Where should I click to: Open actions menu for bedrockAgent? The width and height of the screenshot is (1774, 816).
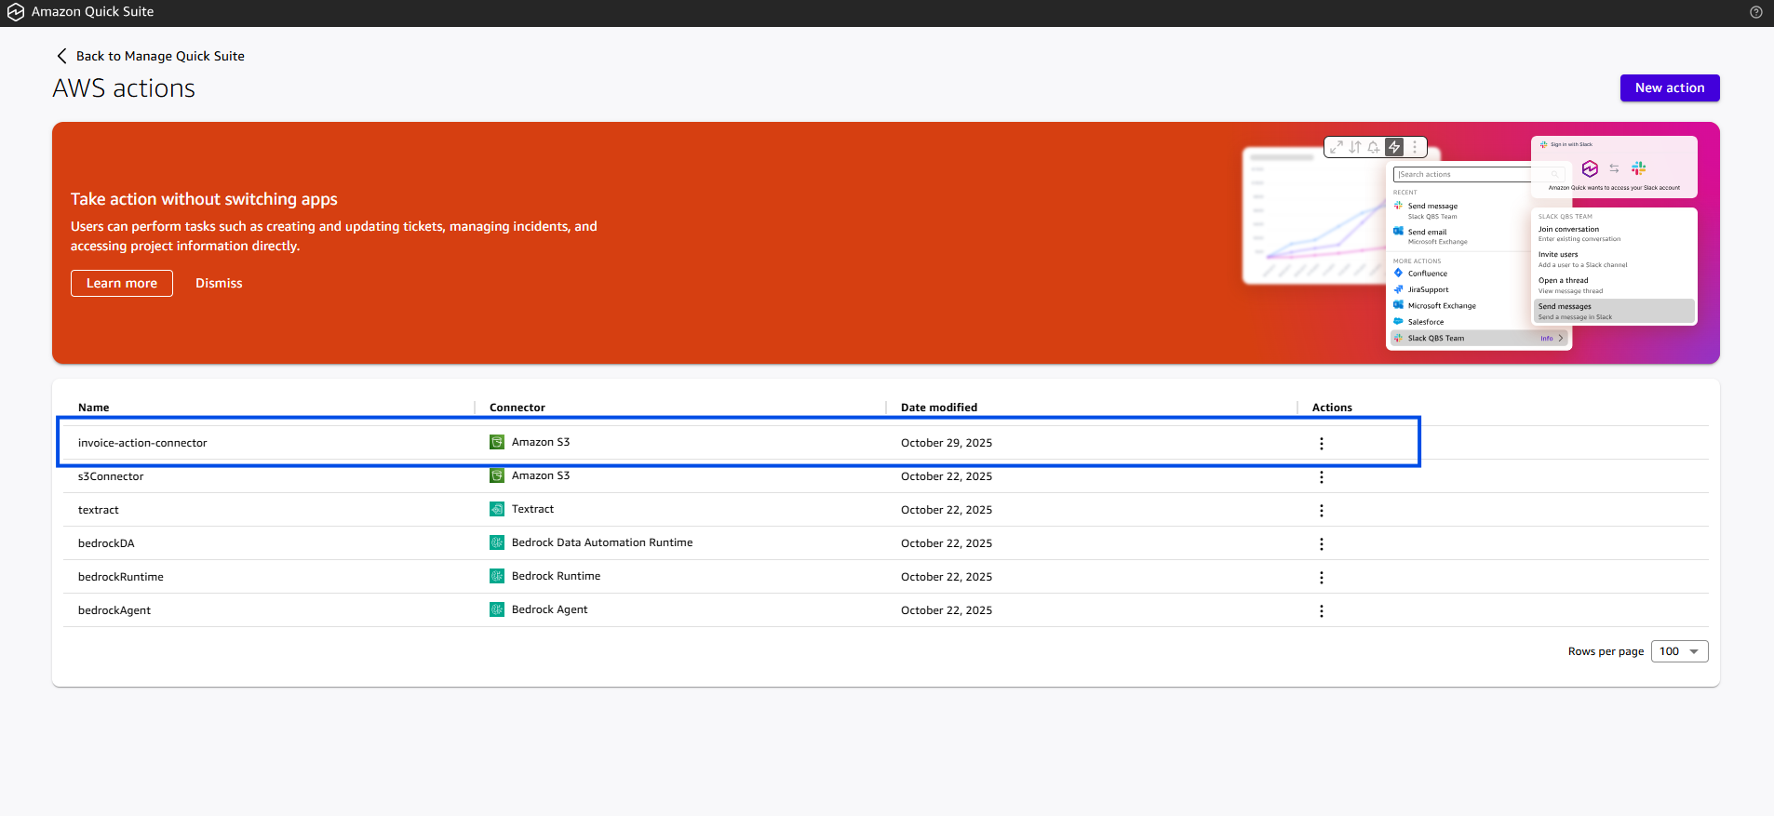(x=1322, y=611)
